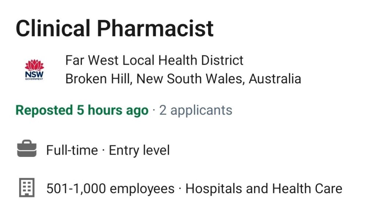The width and height of the screenshot is (376, 205).
Task: View the 2 applicants count
Action: [196, 110]
